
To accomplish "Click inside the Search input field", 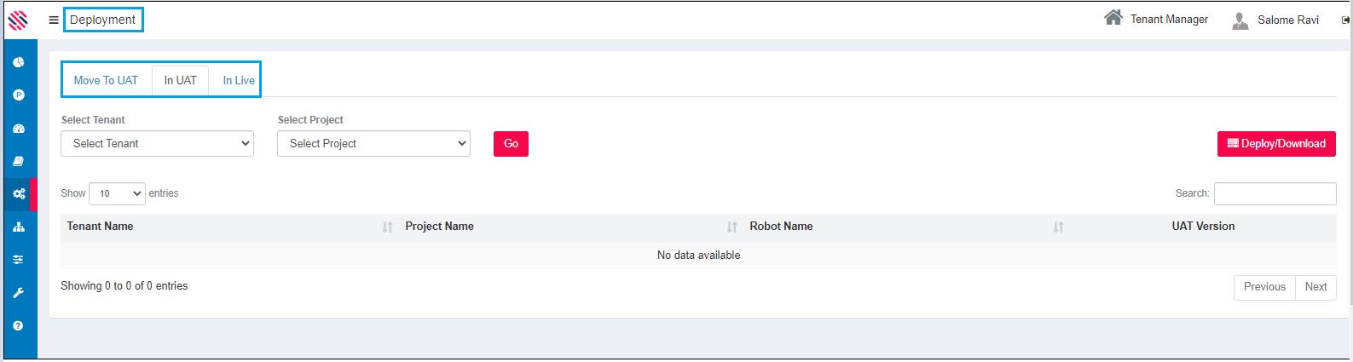I will coord(1275,194).
